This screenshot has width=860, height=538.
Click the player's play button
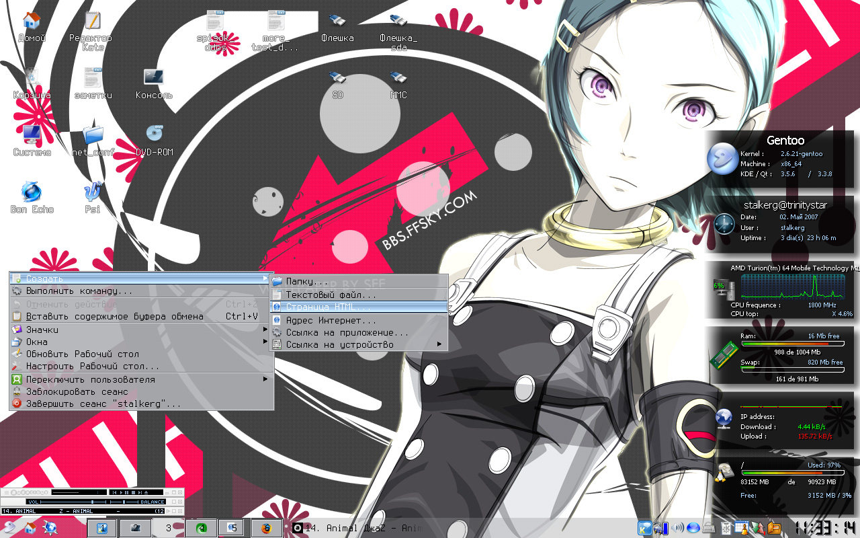(121, 492)
